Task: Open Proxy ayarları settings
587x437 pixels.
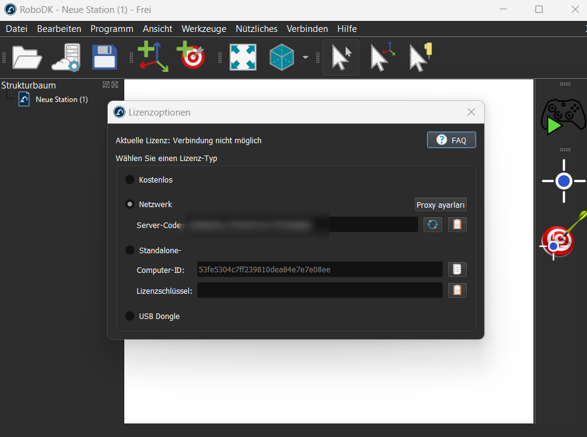Action: (x=441, y=205)
